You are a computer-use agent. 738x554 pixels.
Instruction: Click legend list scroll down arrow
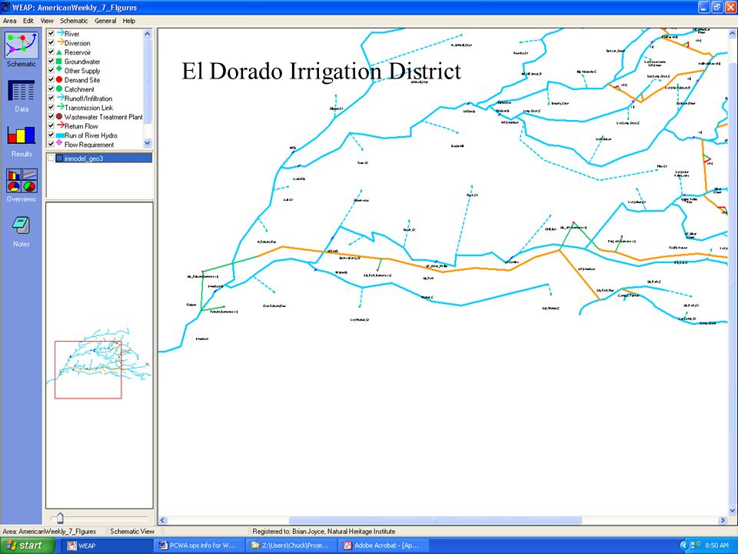coord(148,143)
